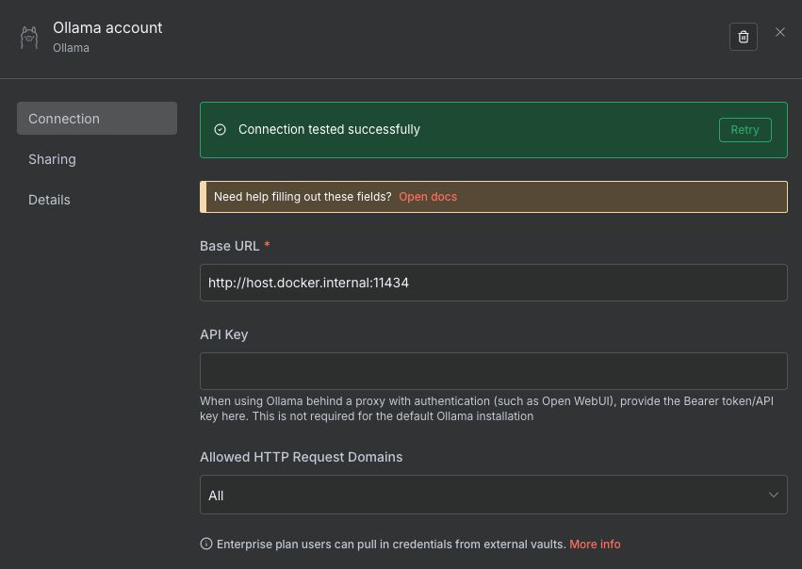Go to the Details tab

50,200
